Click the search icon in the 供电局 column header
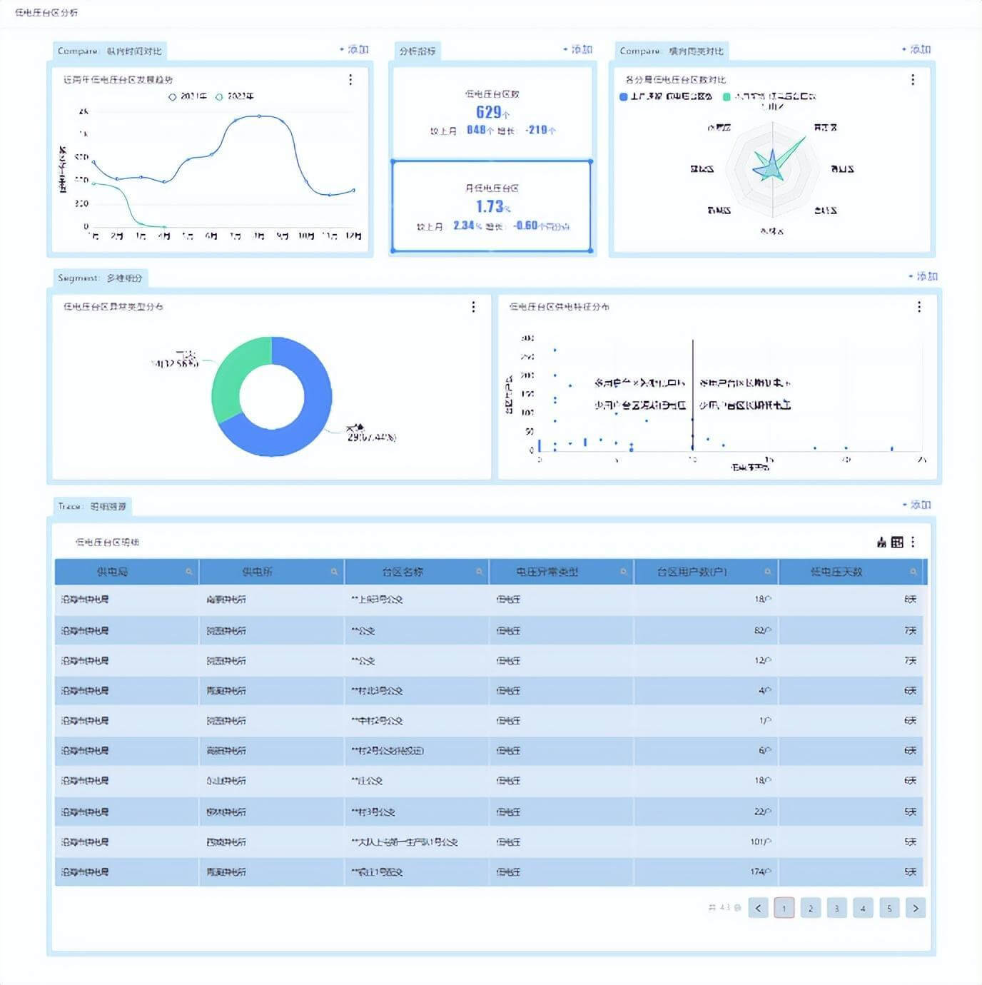Screen dimensions: 982x985 tap(189, 572)
